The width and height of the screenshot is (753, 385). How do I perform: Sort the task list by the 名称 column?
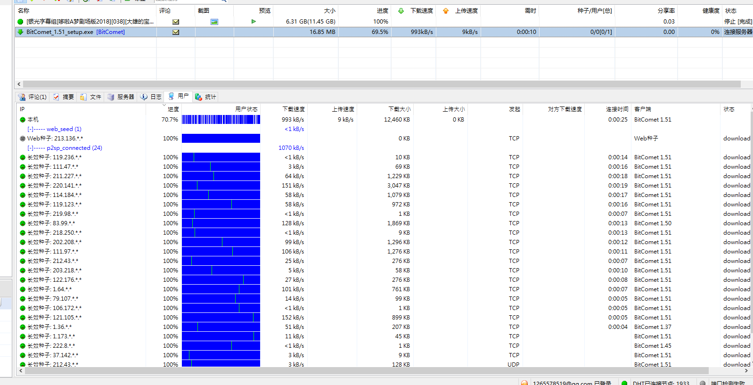point(24,11)
